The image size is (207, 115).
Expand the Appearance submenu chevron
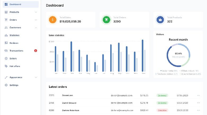pyautogui.click(x=36, y=77)
